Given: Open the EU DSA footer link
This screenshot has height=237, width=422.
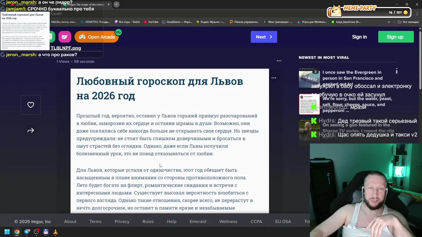Looking at the screenshot, I should [283, 222].
